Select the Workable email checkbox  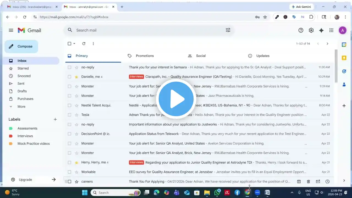pos(69,172)
